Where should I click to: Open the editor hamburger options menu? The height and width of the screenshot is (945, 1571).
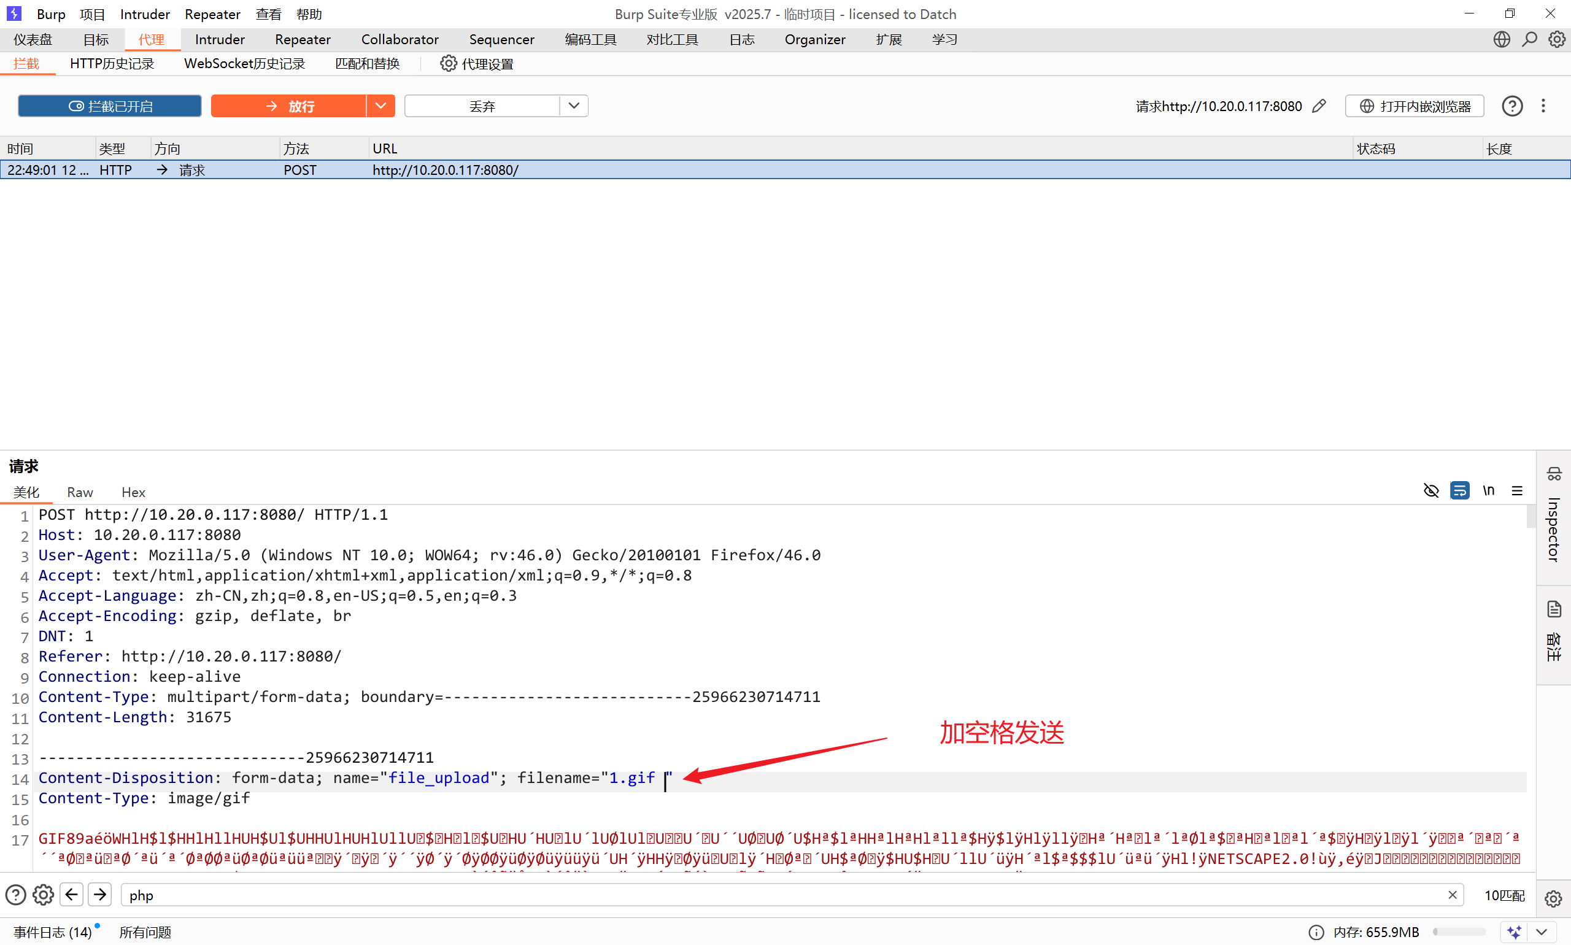coord(1517,491)
